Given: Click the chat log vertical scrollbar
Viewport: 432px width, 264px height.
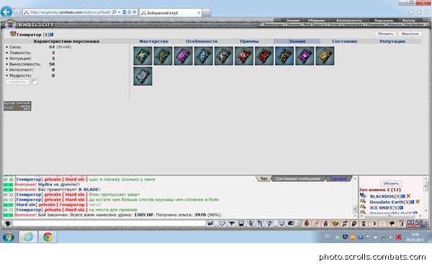Looking at the screenshot, I should click(355, 197).
